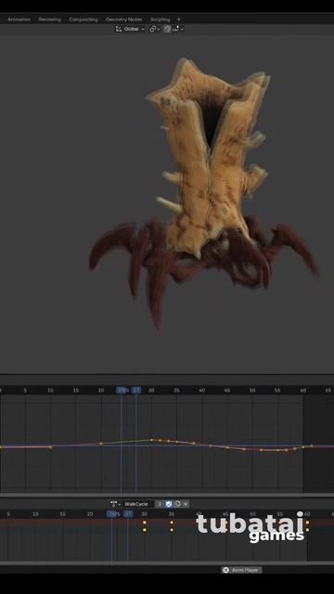Image resolution: width=334 pixels, height=594 pixels.
Task: Click the graph editor frame 27 marker
Action: [136, 390]
